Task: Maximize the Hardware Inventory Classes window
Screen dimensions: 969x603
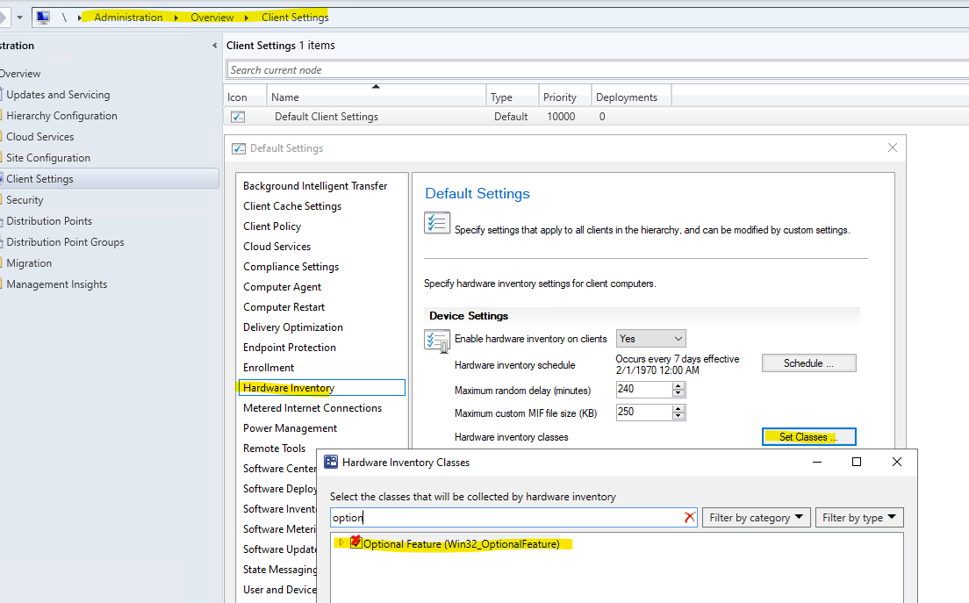Action: coord(857,463)
